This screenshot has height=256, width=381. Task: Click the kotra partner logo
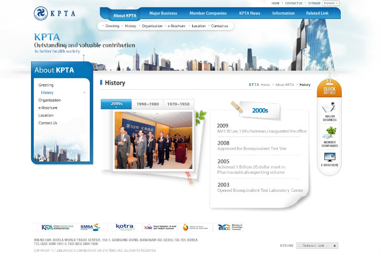tap(125, 227)
